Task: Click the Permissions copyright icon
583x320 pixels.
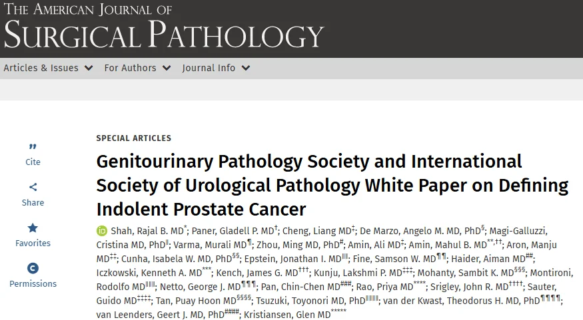Action: tap(33, 269)
